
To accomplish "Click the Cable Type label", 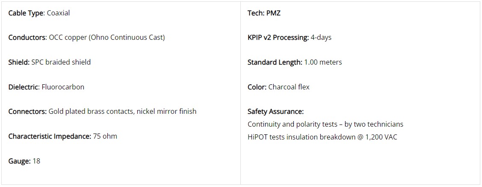I will click(27, 14).
